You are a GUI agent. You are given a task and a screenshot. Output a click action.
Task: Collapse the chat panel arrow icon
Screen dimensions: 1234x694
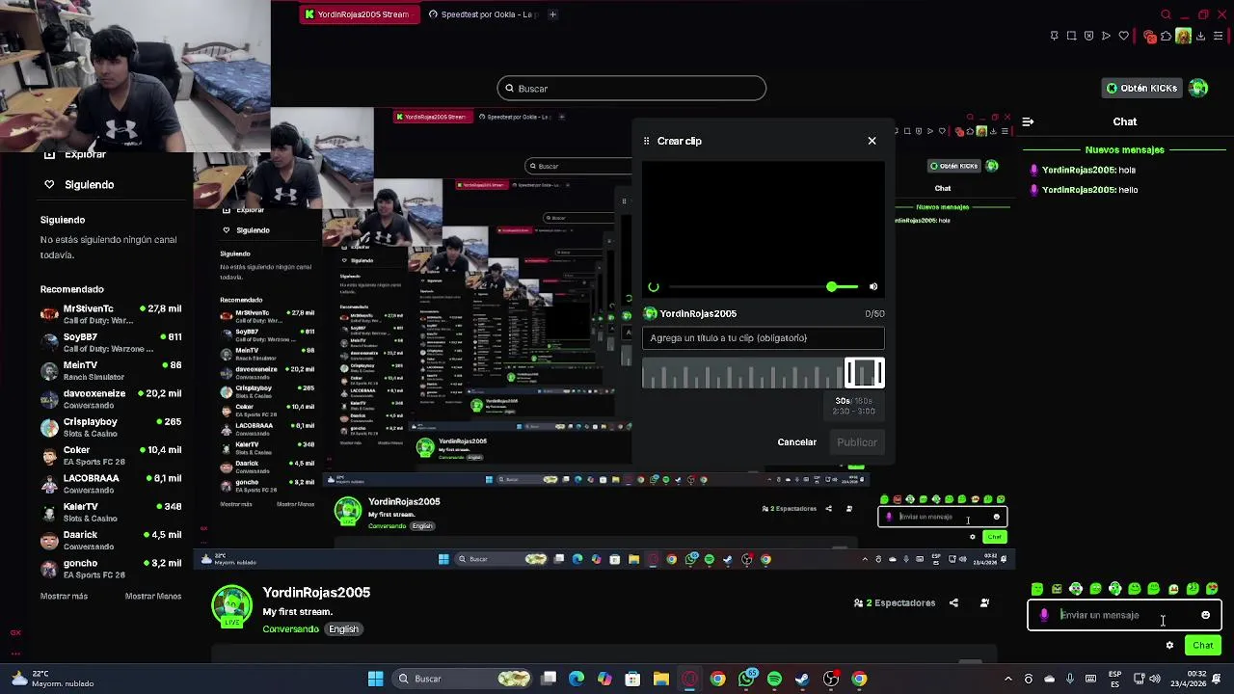[x=1028, y=122]
